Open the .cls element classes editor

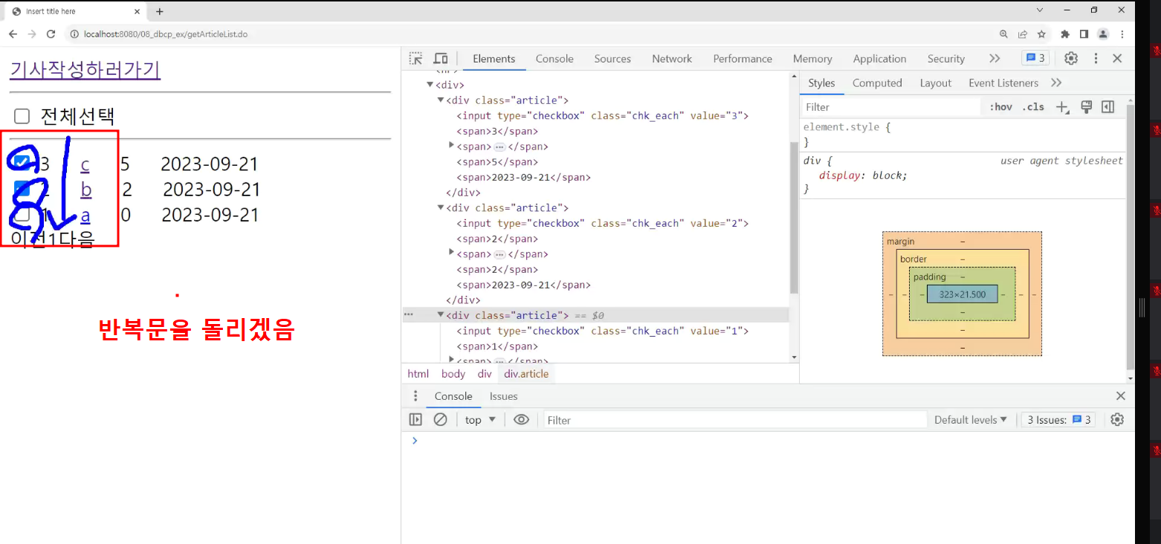(x=1033, y=107)
